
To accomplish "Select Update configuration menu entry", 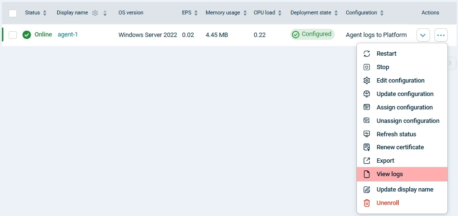I will click(402, 94).
